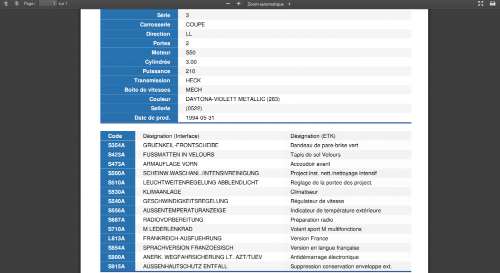Select code S473A
Screen dimensions: 500x273
pyautogui.click(x=116, y=164)
